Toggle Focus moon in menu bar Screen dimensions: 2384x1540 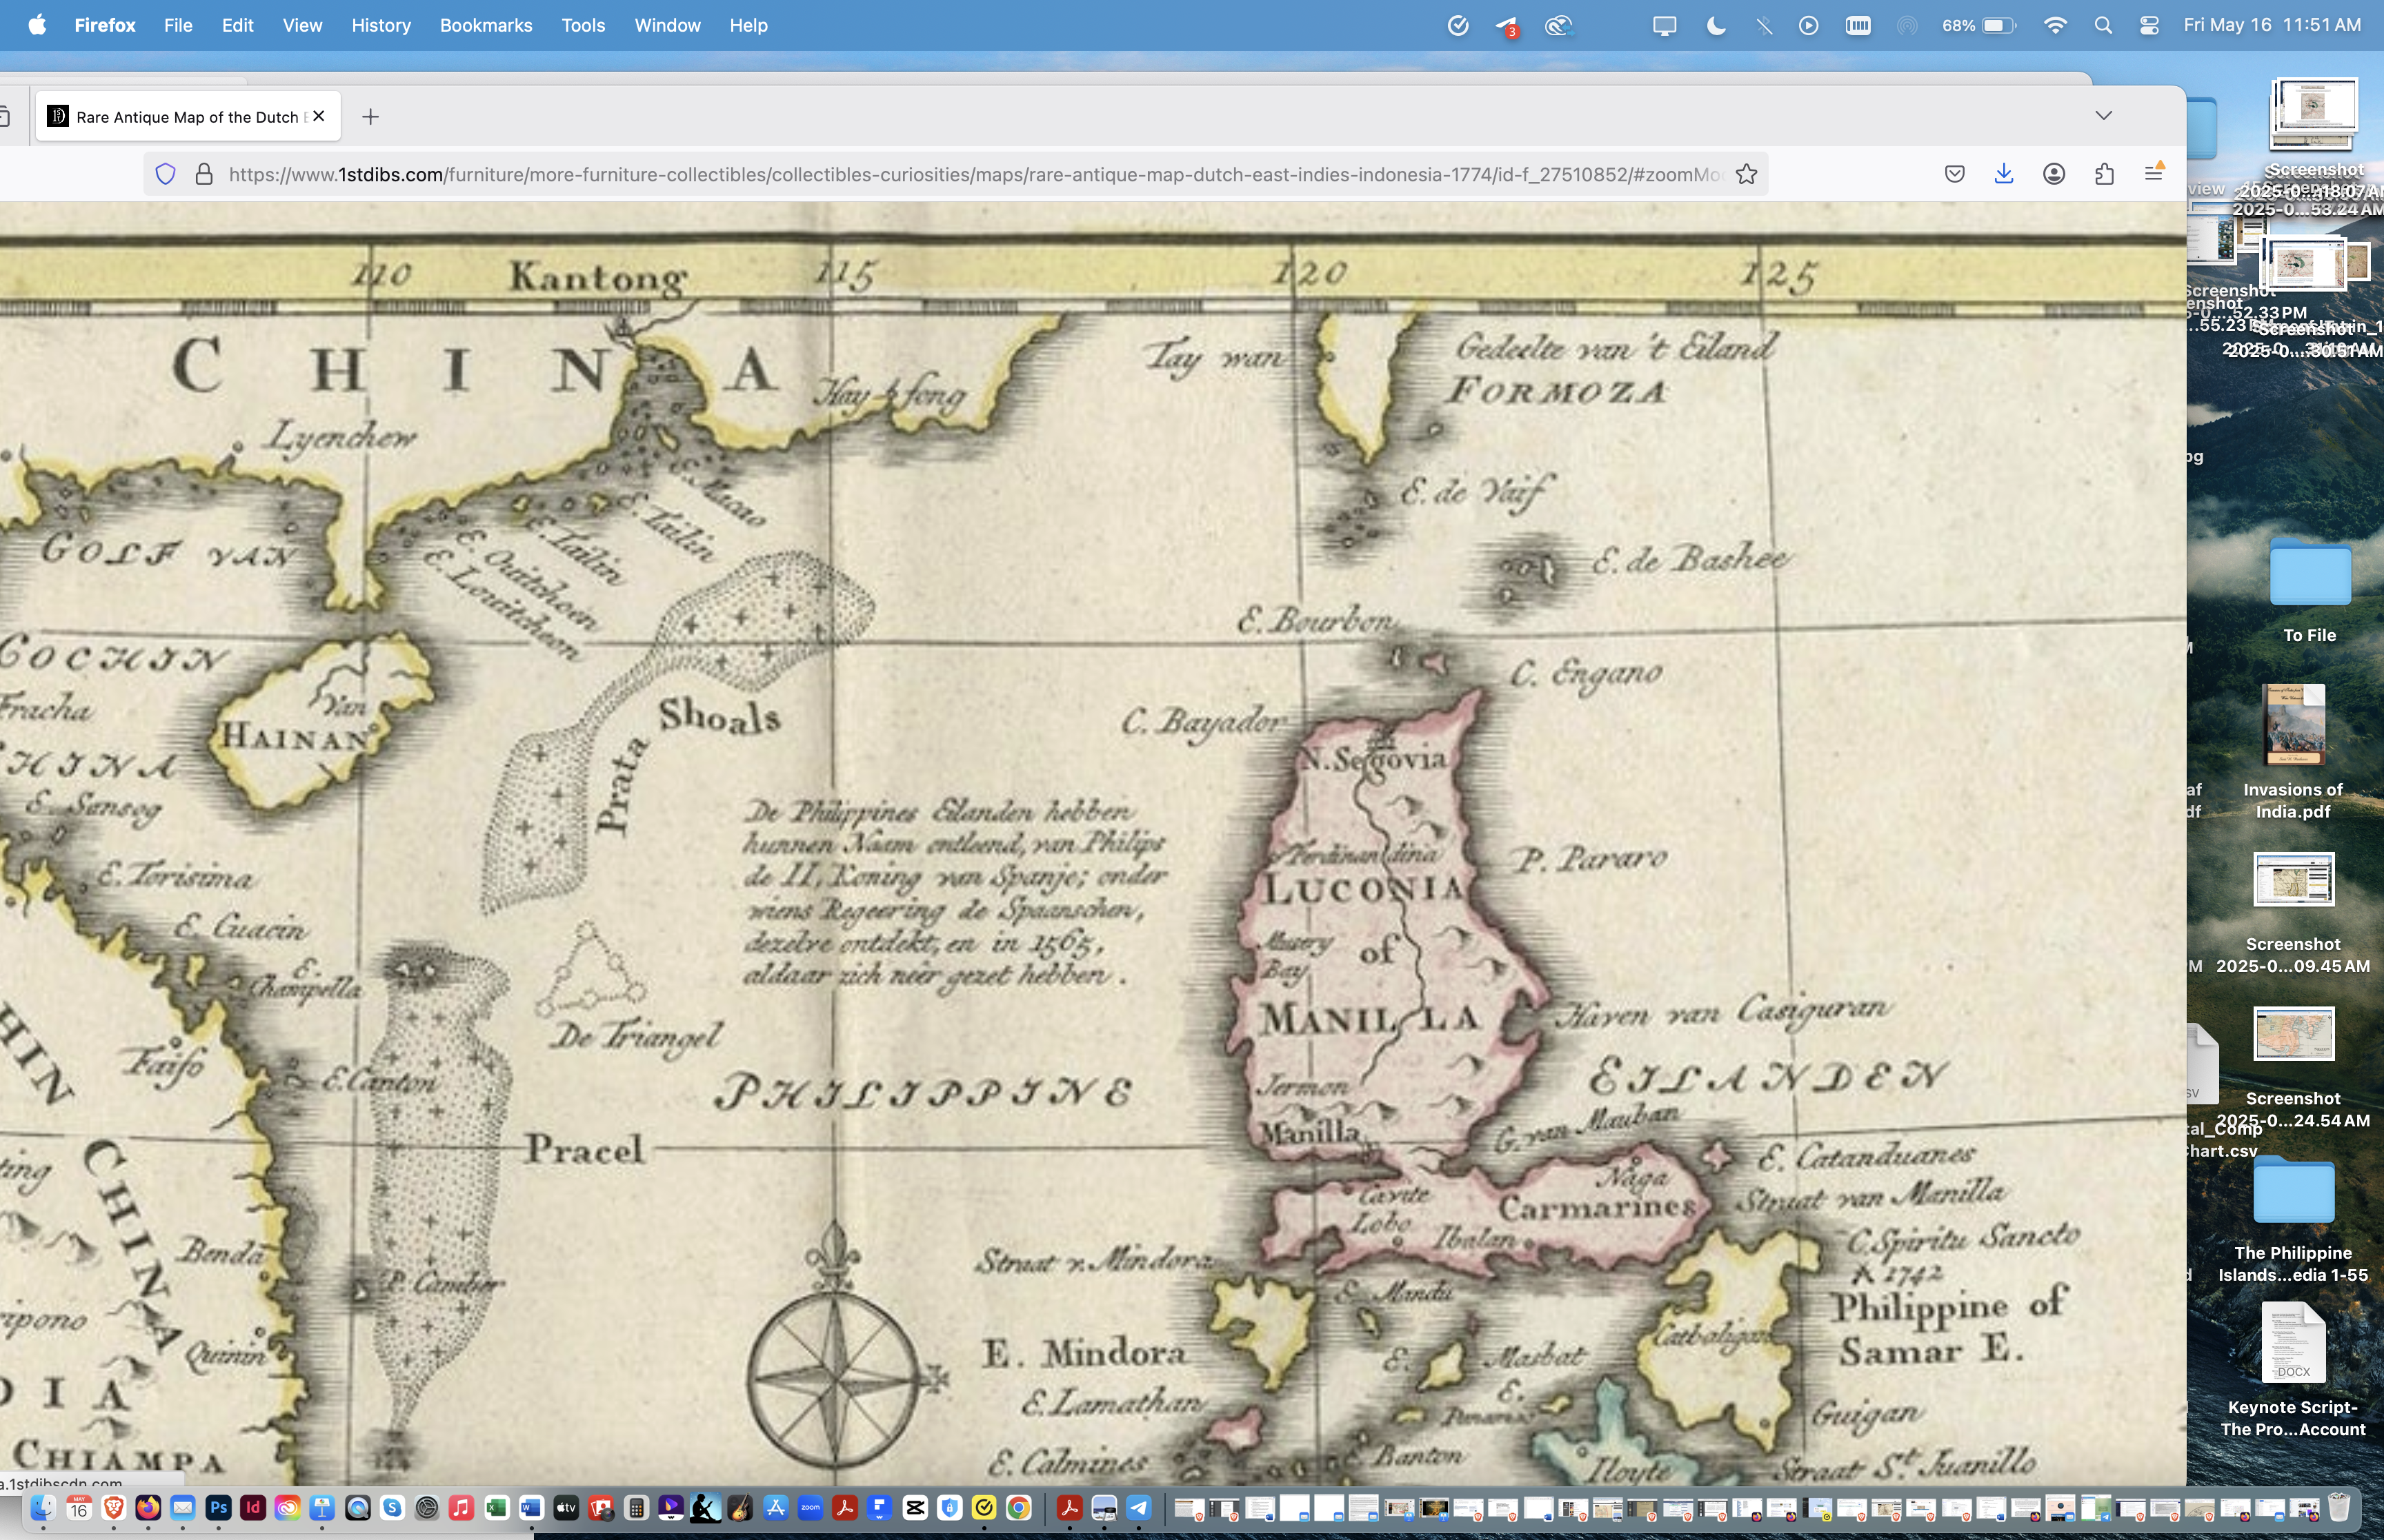pos(1716,25)
